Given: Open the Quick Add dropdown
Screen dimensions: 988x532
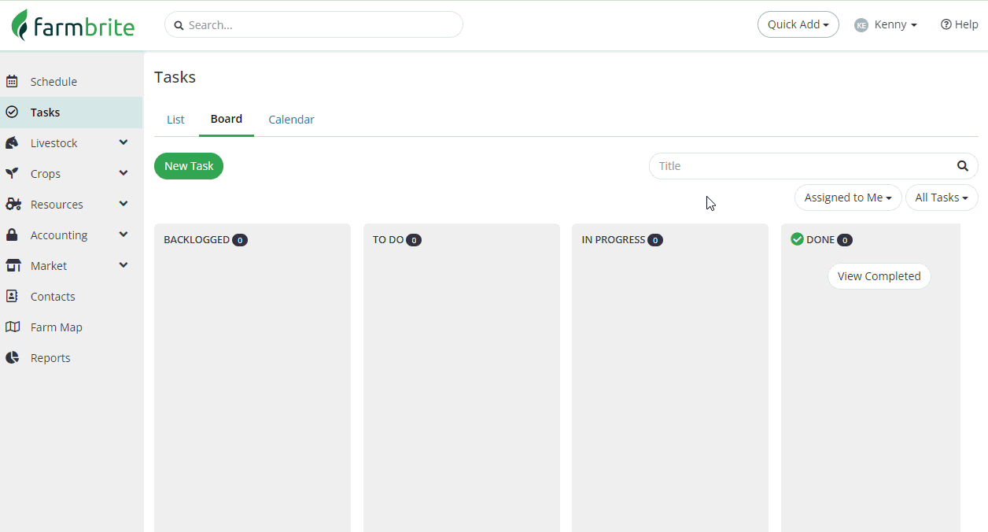Looking at the screenshot, I should tap(798, 24).
